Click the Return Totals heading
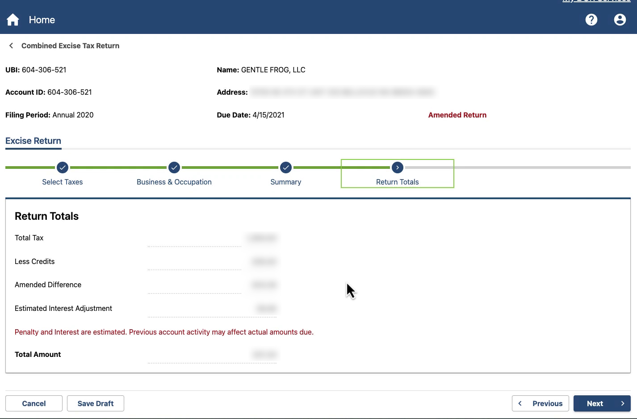 (46, 216)
